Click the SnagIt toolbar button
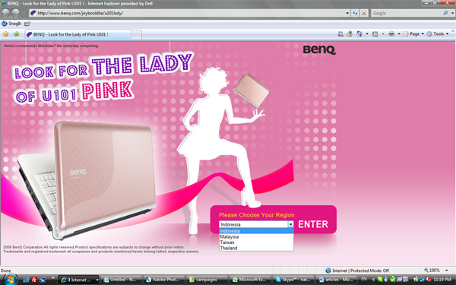This screenshot has height=285, width=456. click(x=11, y=24)
